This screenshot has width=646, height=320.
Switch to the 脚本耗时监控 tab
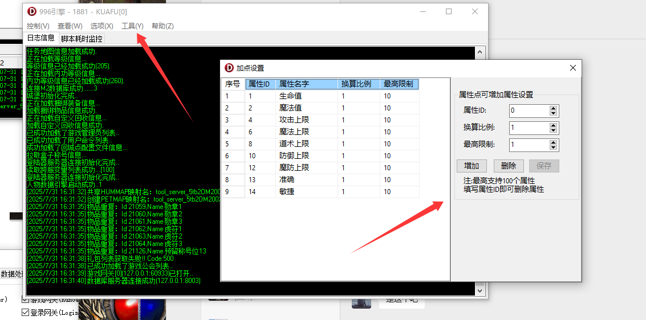point(82,39)
